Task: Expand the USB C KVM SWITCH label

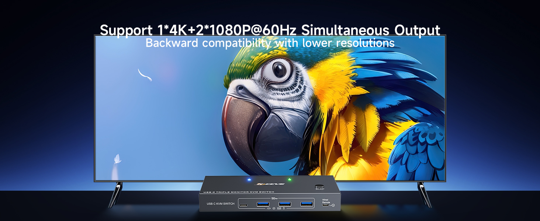Action: tap(221, 203)
